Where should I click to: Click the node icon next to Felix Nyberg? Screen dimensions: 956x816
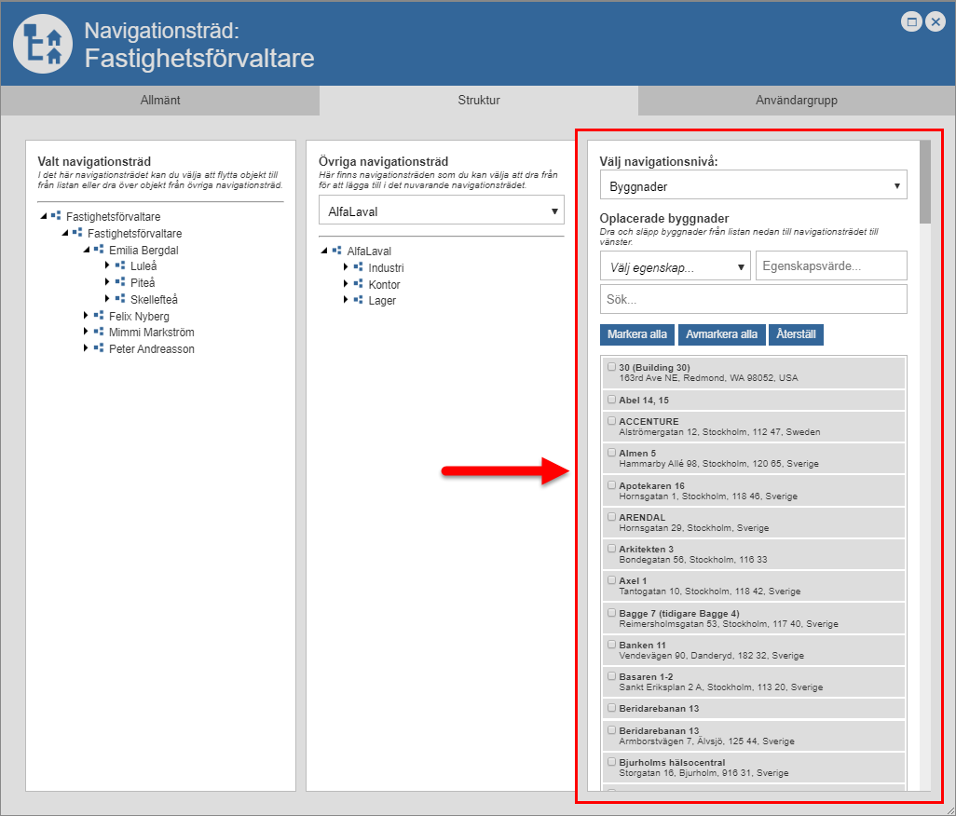click(x=98, y=316)
